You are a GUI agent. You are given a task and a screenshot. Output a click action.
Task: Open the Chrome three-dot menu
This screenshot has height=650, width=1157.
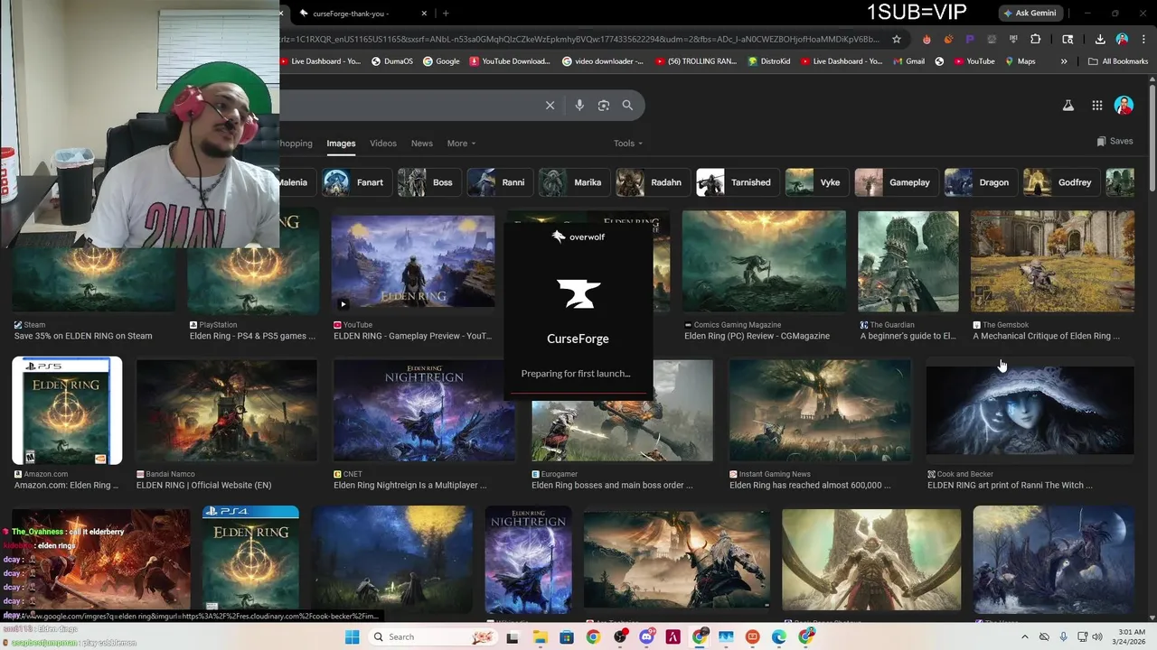tap(1143, 39)
